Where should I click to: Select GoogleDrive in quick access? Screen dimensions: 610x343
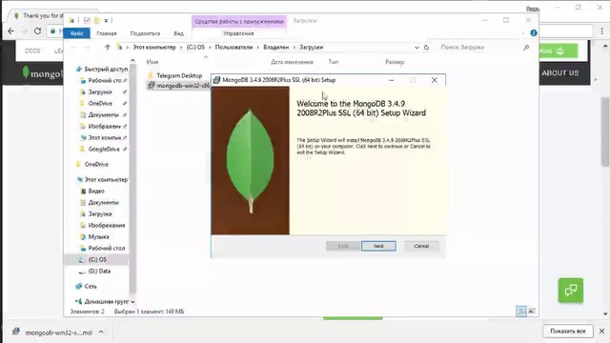click(104, 149)
